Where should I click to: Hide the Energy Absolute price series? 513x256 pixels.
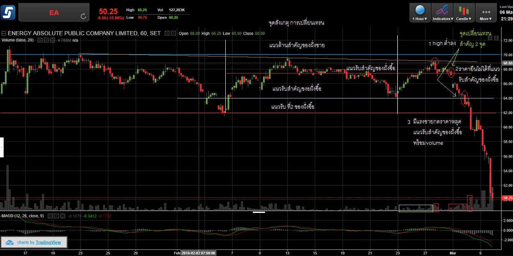167,34
